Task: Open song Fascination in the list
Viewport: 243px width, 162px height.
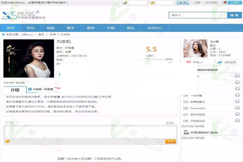Action: click(198, 108)
